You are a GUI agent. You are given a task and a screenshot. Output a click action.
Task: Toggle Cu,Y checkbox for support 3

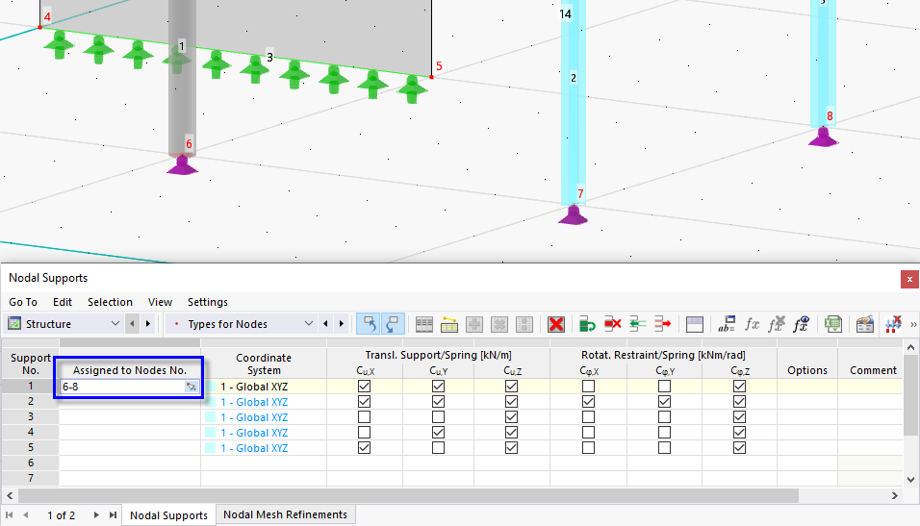438,417
